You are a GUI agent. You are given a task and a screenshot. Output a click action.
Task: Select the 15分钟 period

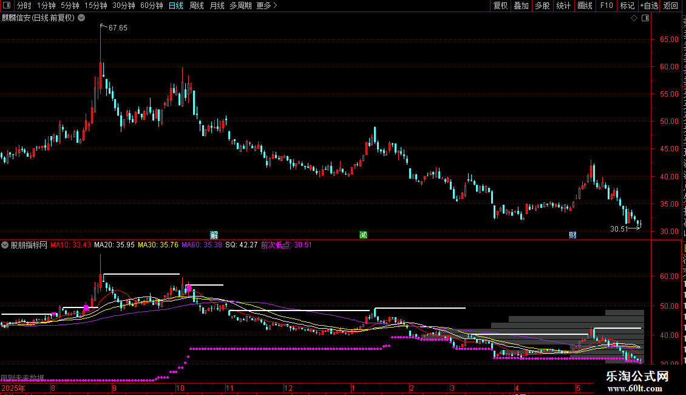(96, 5)
